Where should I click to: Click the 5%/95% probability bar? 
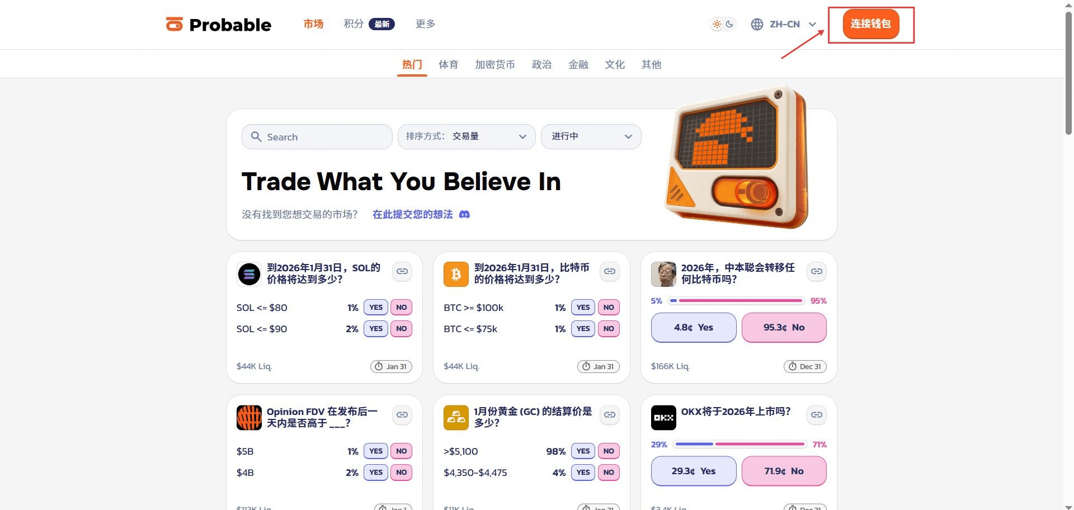[x=736, y=301]
